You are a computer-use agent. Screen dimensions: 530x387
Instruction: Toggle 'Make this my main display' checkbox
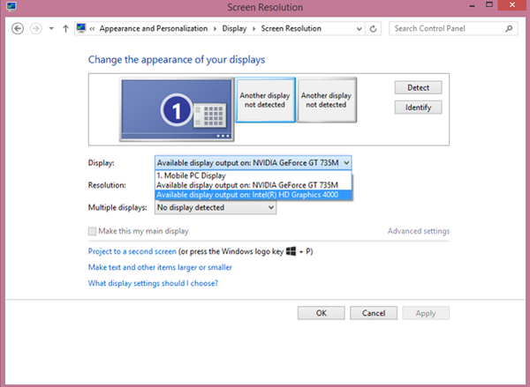(x=93, y=232)
